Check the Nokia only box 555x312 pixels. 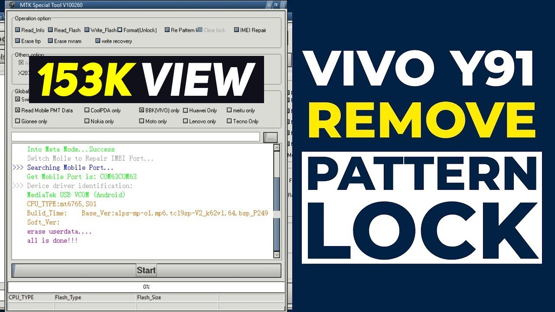[87, 121]
